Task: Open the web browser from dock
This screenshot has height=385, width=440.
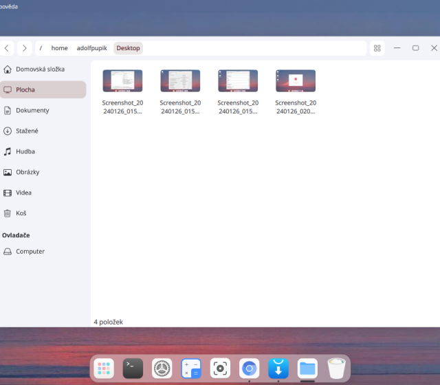Action: [249, 368]
